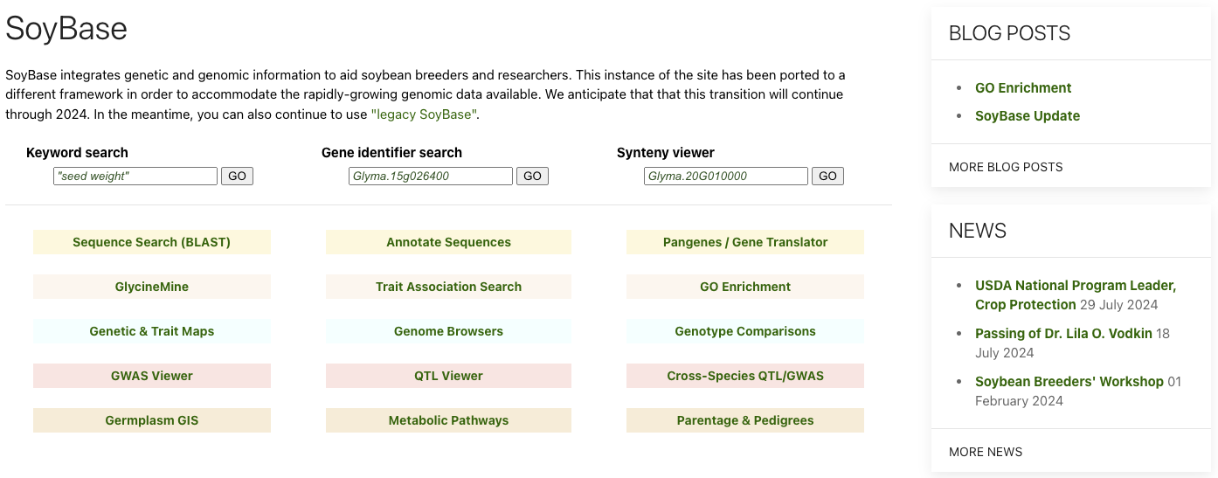Open Genetic & Trait Maps

tap(152, 331)
